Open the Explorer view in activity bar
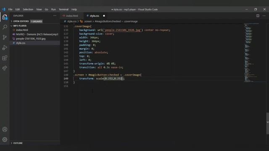Screen dimensions: 269x151 click(5, 17)
